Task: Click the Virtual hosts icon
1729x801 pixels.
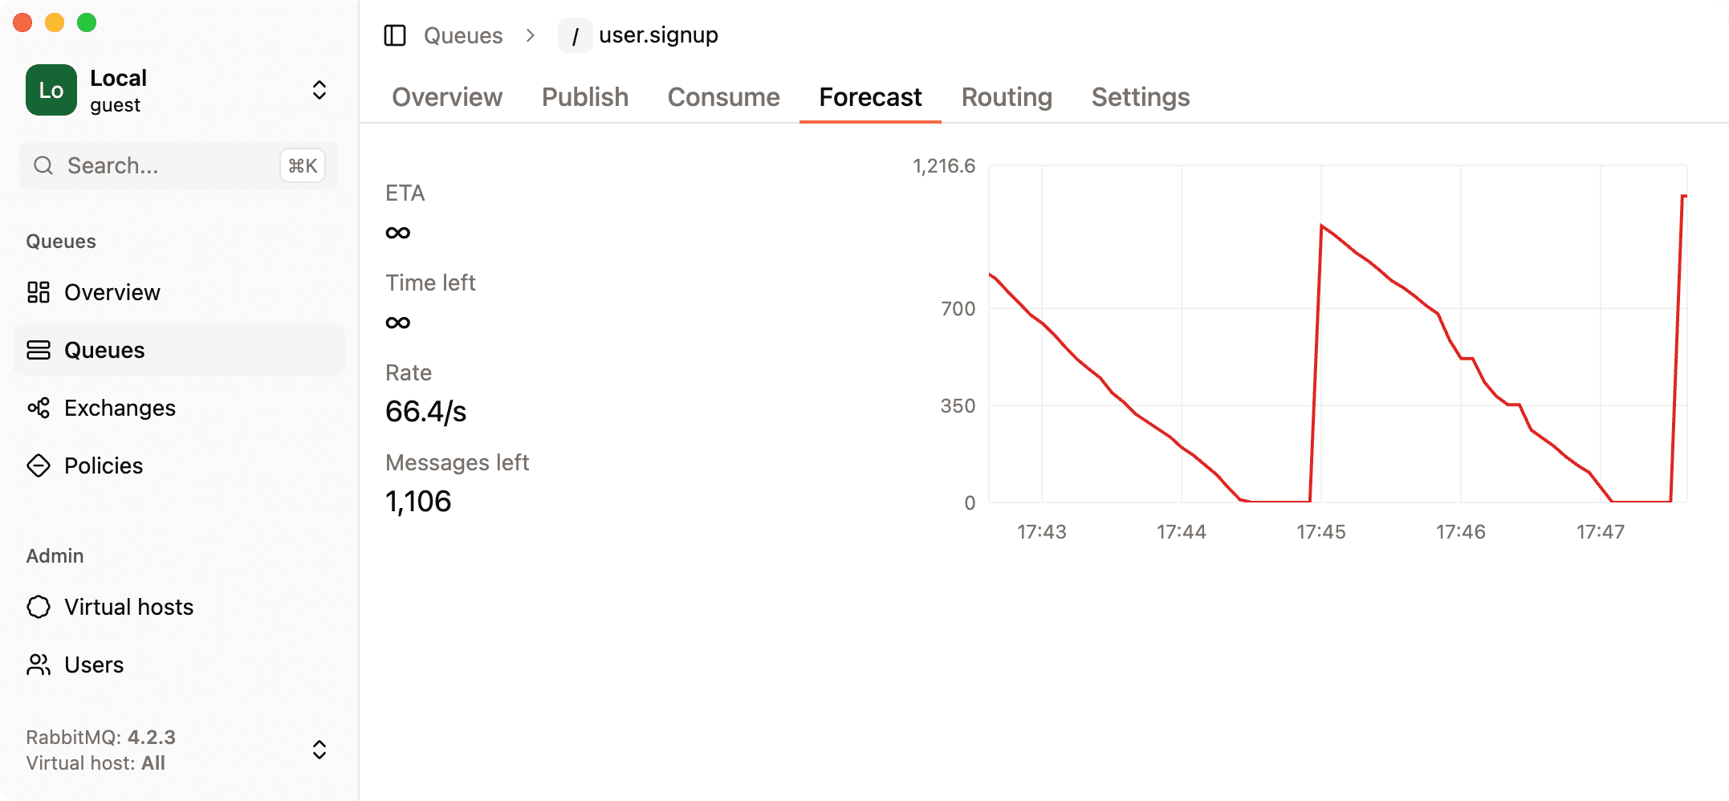Action: point(39,607)
